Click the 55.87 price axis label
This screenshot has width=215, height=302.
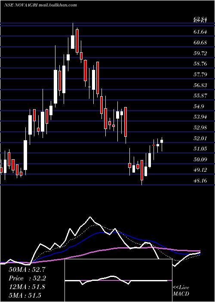pos(200,96)
